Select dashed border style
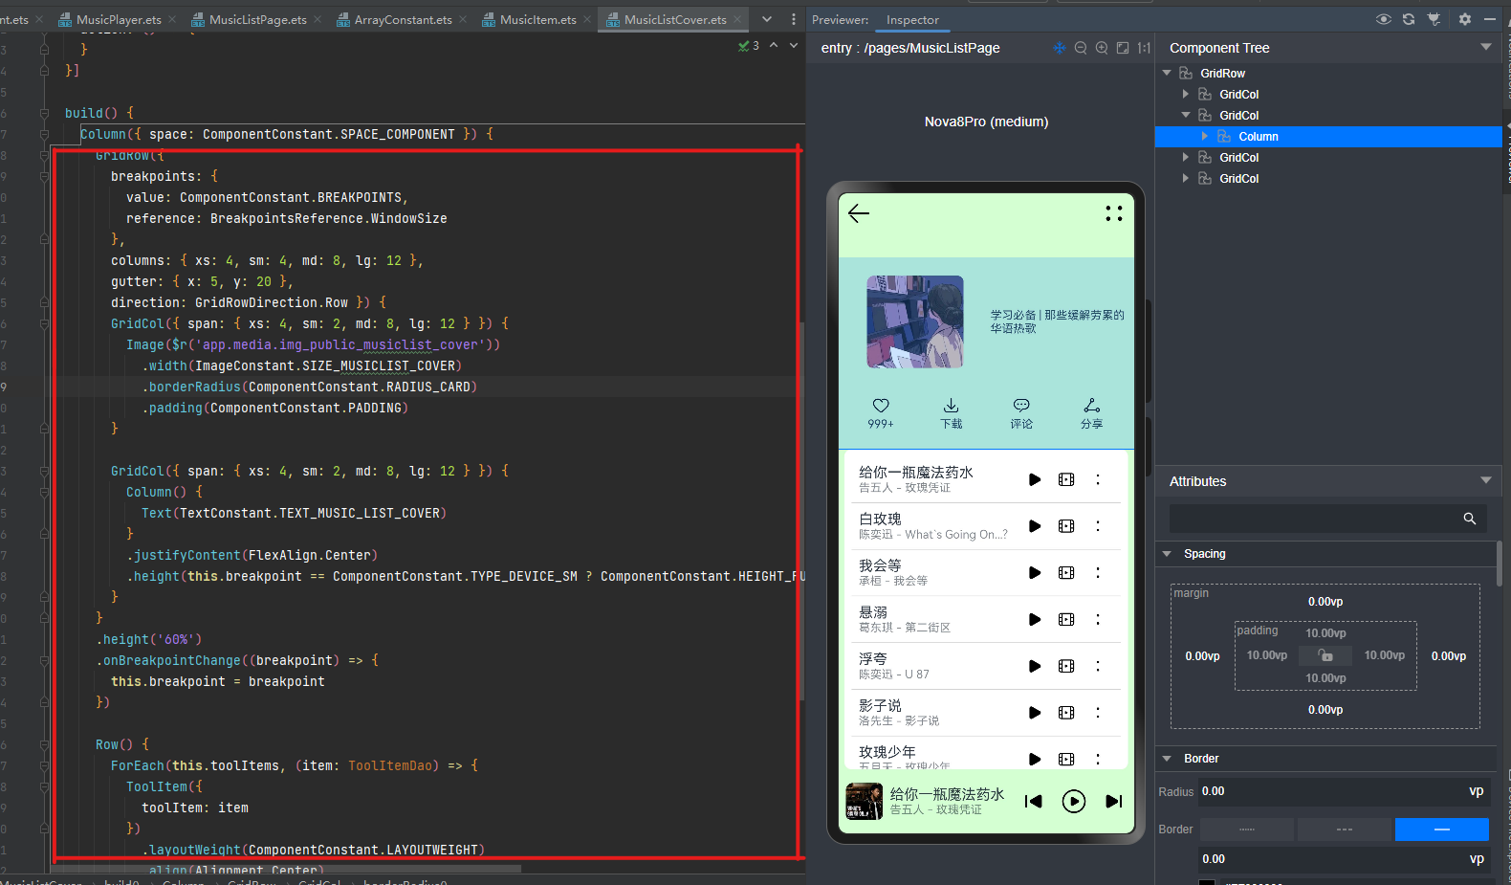The image size is (1511, 885). coord(1345,830)
